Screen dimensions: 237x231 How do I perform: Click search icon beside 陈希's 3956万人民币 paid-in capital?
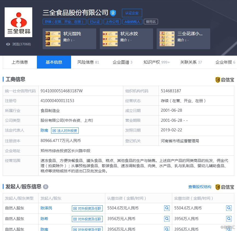(229, 219)
